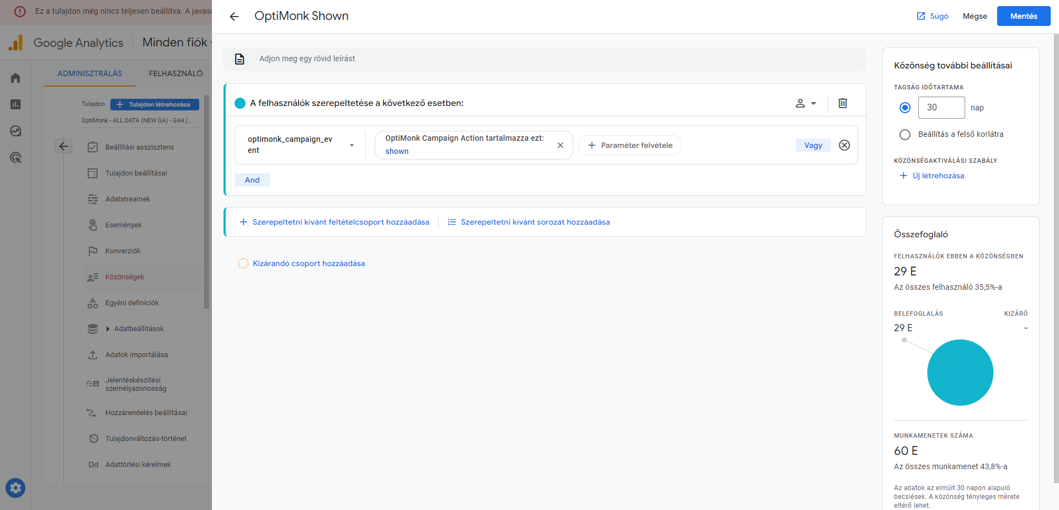
Task: Cancel with the Mégse button
Action: click(975, 16)
